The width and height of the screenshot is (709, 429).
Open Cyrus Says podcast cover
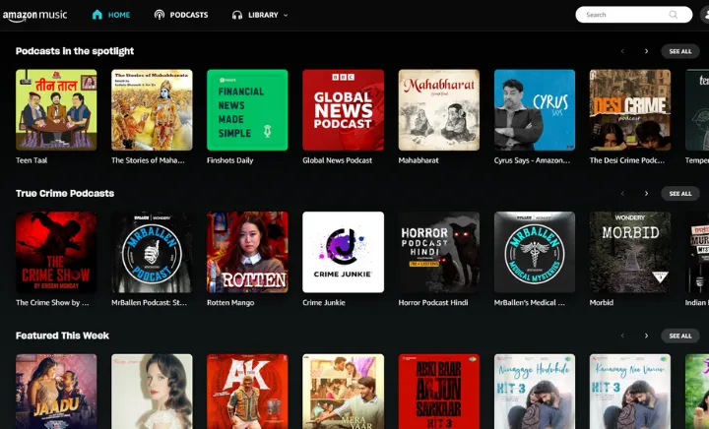pos(535,110)
